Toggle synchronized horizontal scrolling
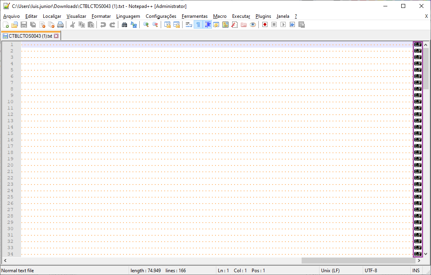431x275 pixels. pyautogui.click(x=177, y=25)
